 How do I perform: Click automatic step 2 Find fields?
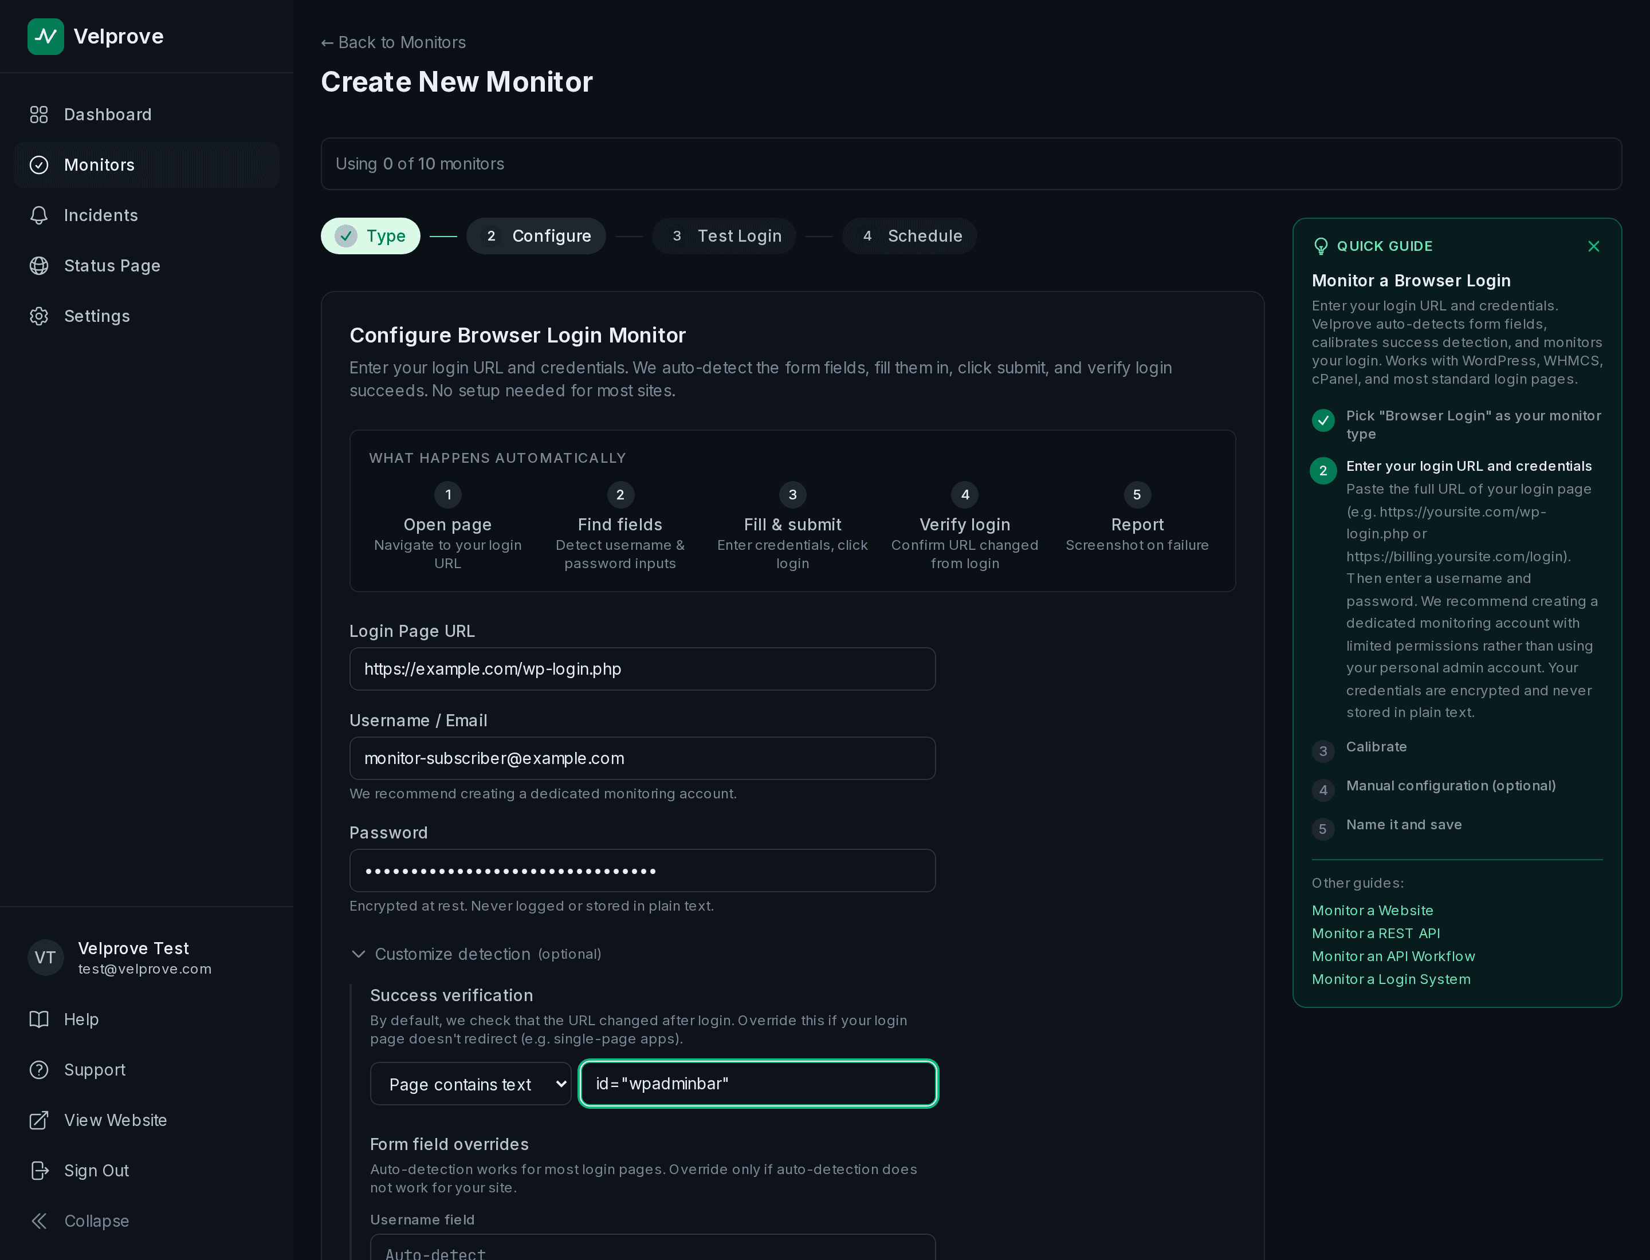click(620, 526)
